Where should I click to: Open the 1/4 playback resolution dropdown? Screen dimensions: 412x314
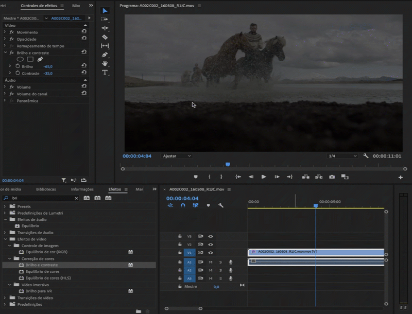point(342,156)
